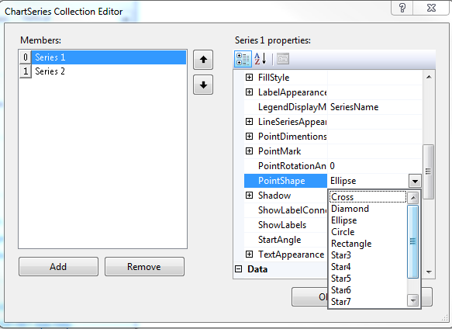This screenshot has height=329, width=452.
Task: Click the Categorized view icon
Action: coord(243,59)
